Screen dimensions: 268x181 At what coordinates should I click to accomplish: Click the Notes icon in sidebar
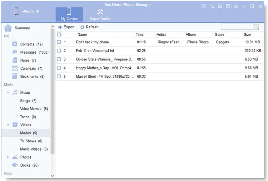[x=15, y=60]
